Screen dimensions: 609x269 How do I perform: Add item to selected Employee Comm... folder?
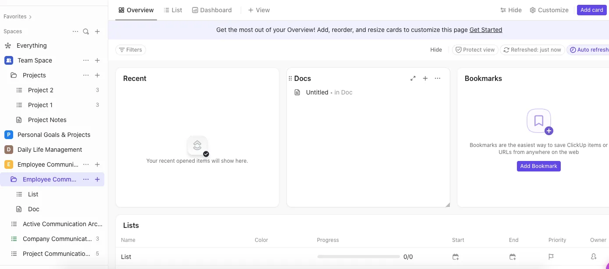(x=97, y=179)
